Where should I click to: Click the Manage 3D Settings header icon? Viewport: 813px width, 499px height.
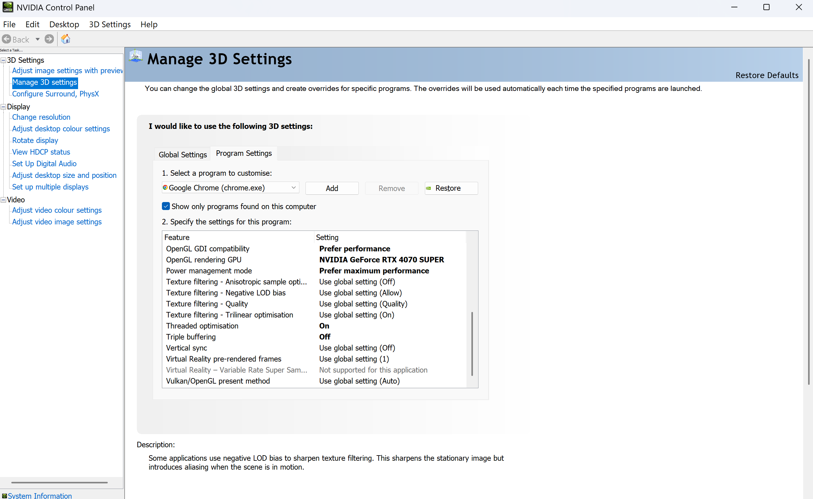tap(136, 56)
